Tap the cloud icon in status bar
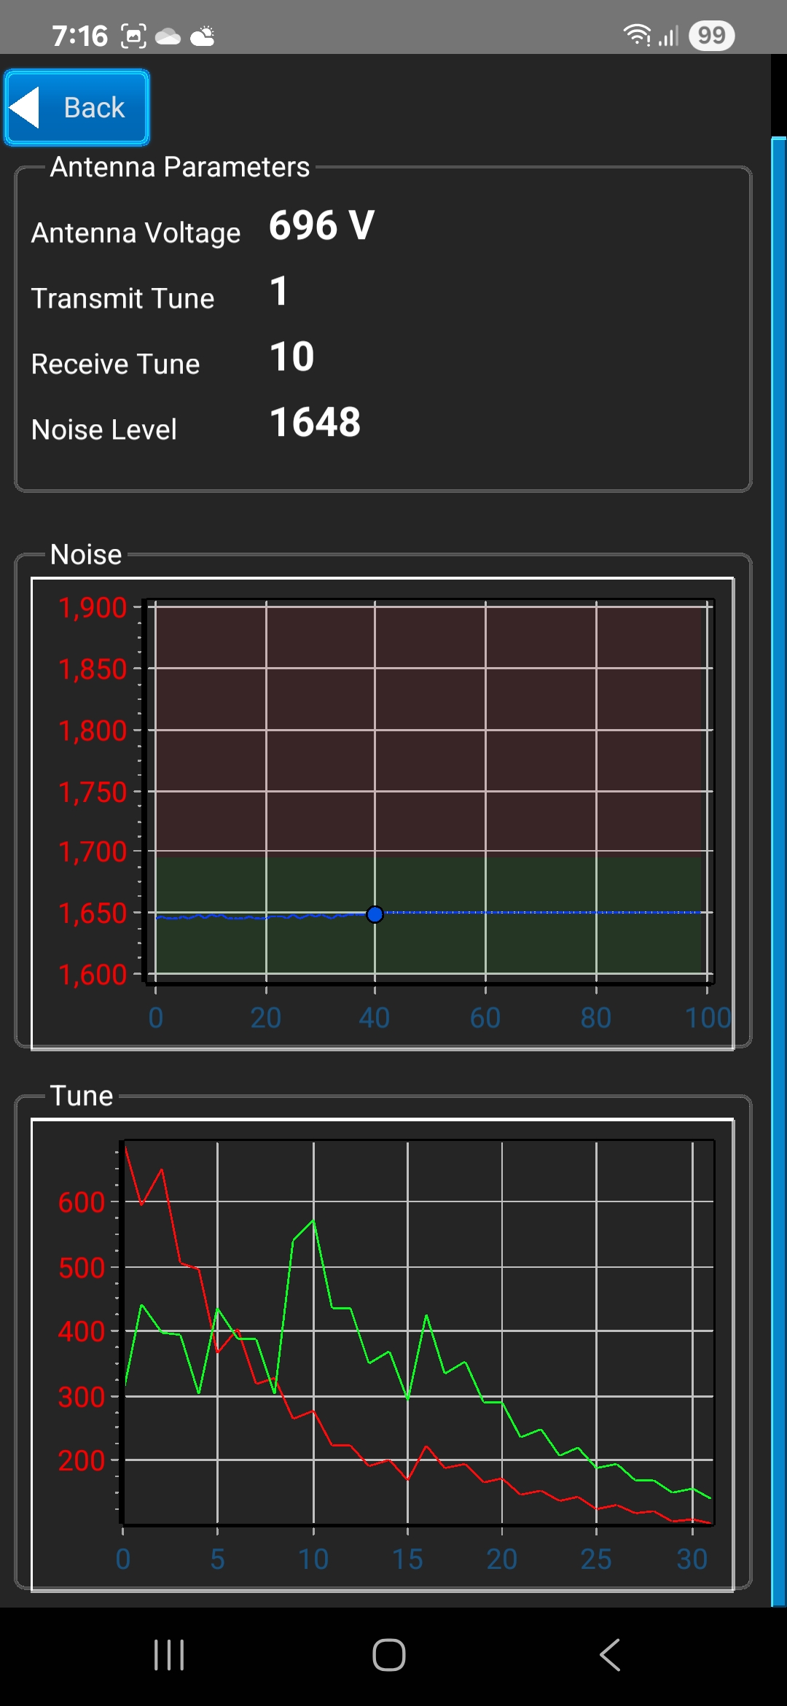The image size is (787, 1706). (x=168, y=36)
